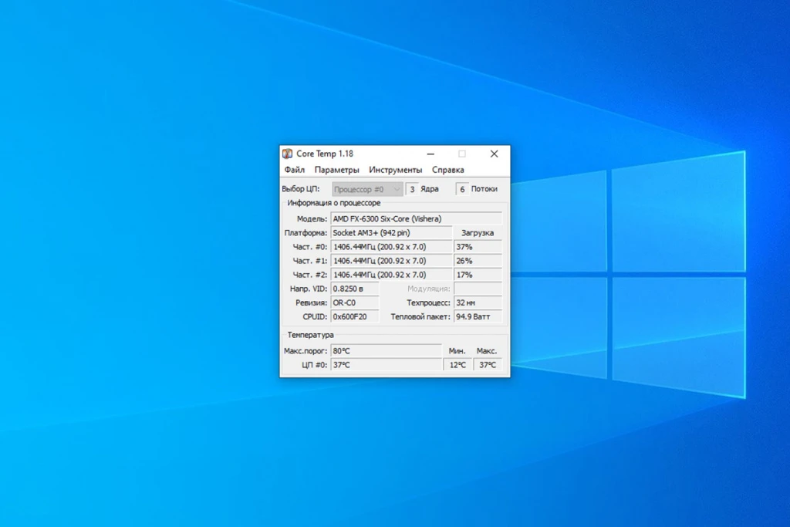
Task: Click the VID voltage value 0.8250 в
Action: (x=355, y=289)
